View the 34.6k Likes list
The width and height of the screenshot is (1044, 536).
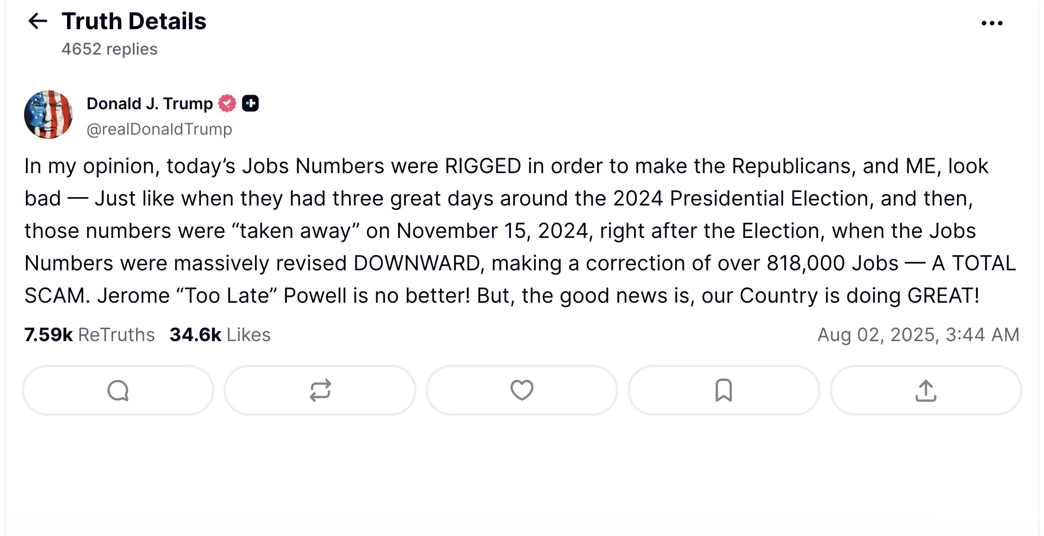[x=220, y=335]
